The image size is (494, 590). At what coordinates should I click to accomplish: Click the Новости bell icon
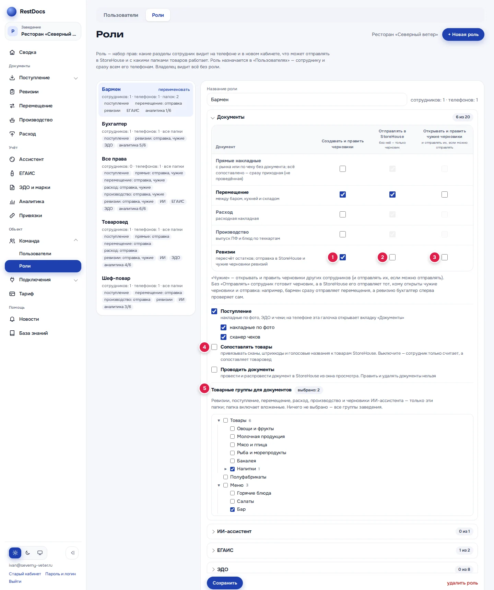pyautogui.click(x=12, y=319)
